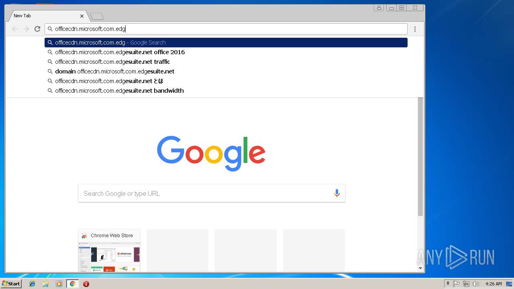
Task: Click the browser back arrow
Action: tap(15, 29)
